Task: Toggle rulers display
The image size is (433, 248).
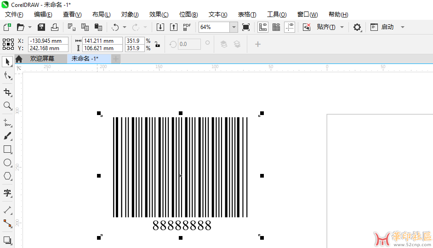Action: (x=263, y=27)
